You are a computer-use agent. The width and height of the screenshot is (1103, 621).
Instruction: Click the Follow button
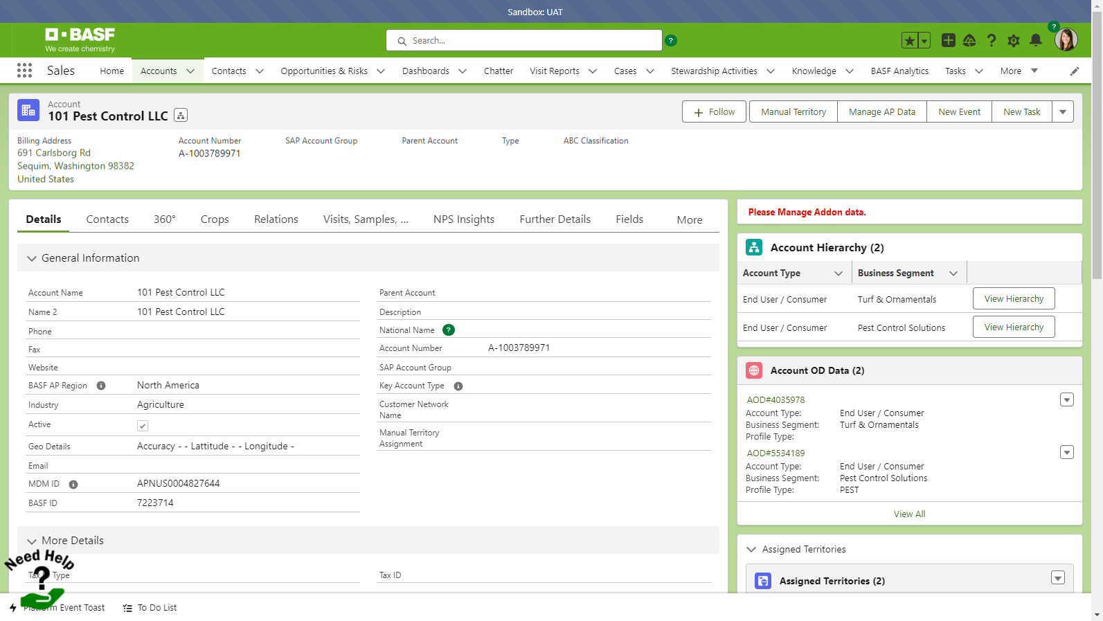coord(714,111)
